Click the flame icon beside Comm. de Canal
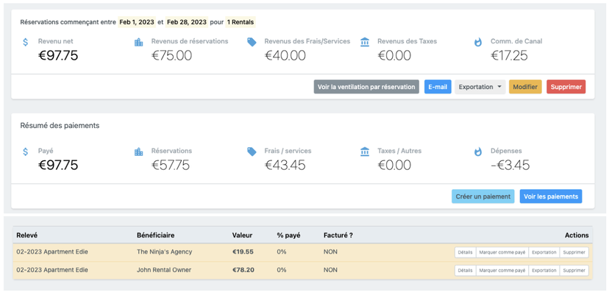The width and height of the screenshot is (609, 292). [478, 43]
